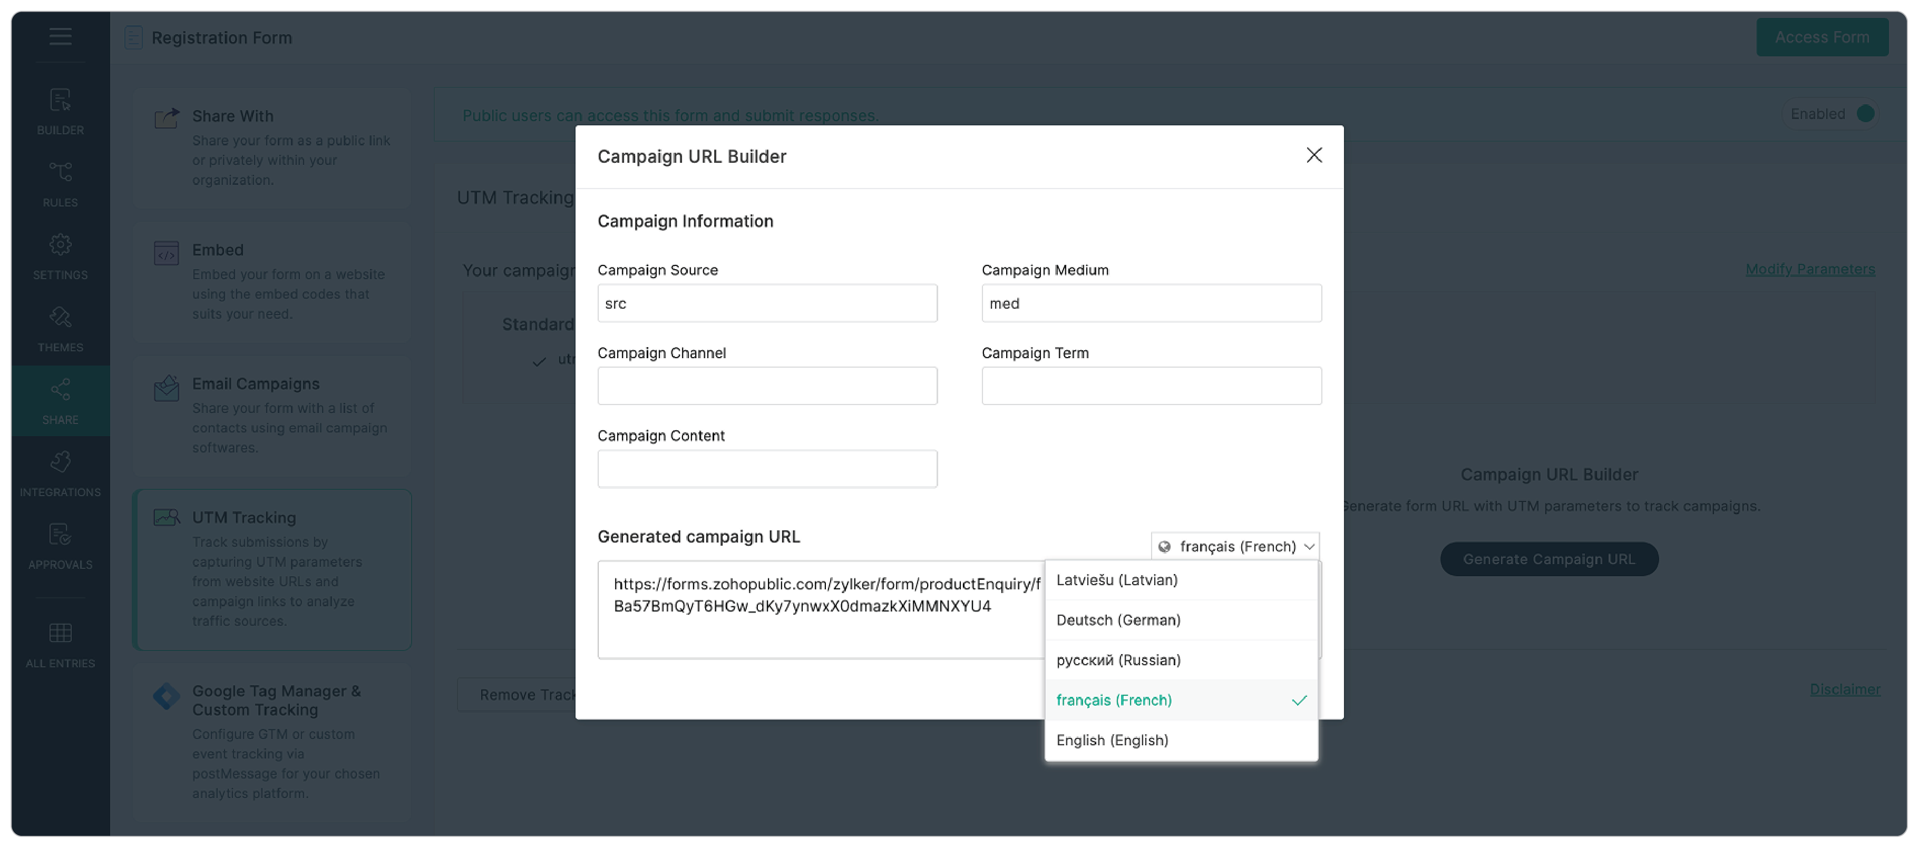Click the Share icon in the sidebar
The height and width of the screenshot is (848, 1919).
[60, 389]
